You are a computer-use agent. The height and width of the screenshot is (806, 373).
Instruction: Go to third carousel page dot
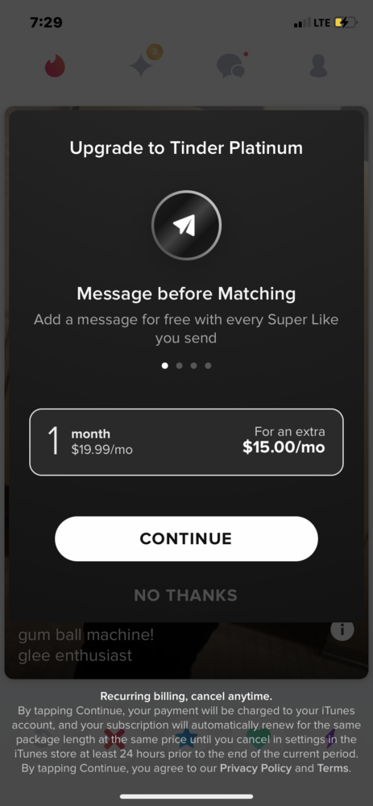193,366
